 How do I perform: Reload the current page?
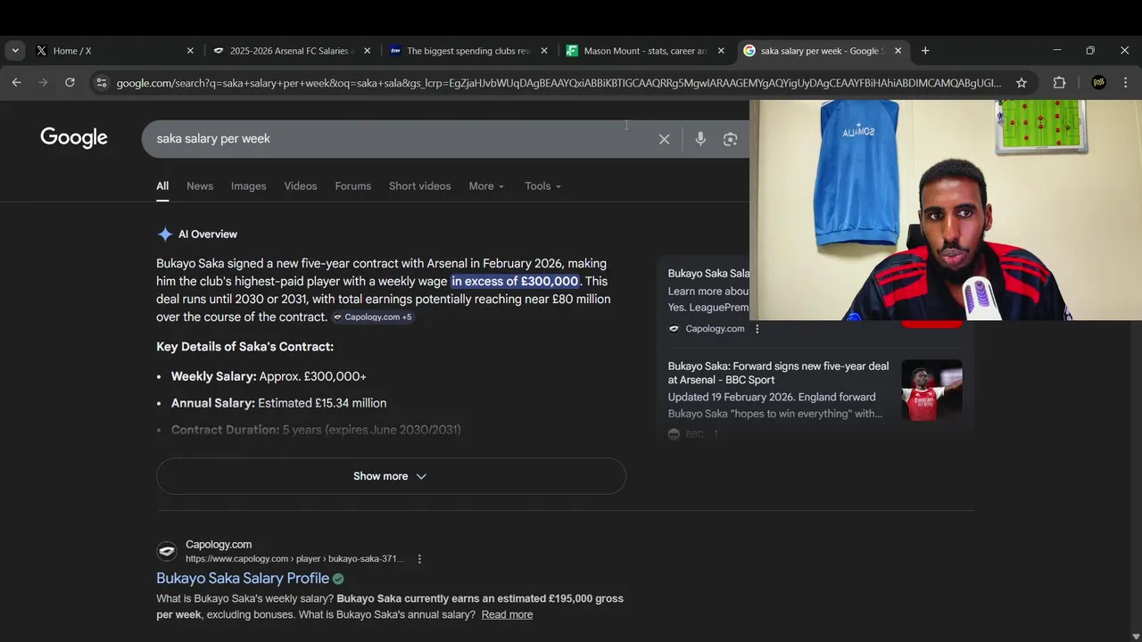(70, 83)
